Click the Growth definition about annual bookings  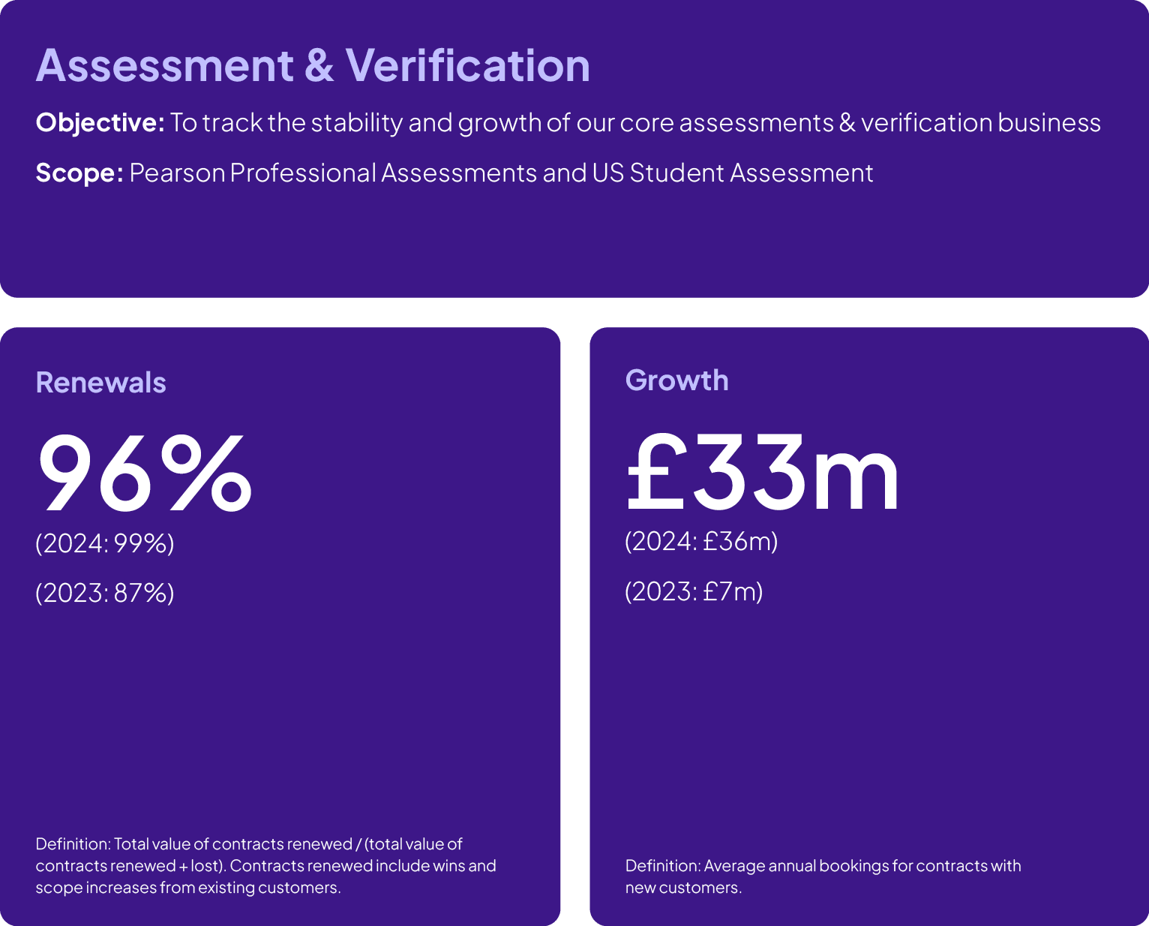tap(823, 876)
